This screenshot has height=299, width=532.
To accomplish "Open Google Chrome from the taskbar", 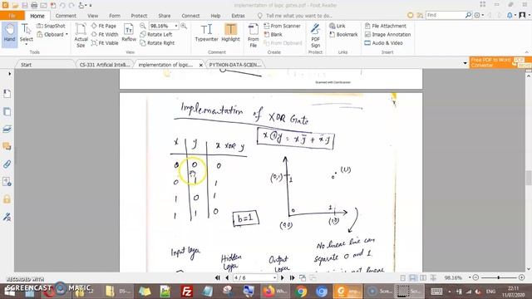I will (x=301, y=292).
